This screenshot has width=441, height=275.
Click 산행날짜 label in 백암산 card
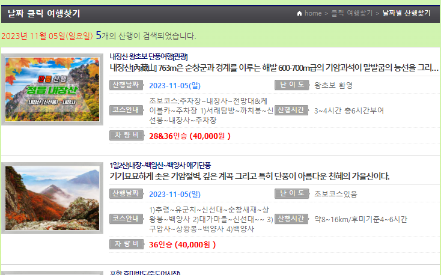tap(126, 193)
